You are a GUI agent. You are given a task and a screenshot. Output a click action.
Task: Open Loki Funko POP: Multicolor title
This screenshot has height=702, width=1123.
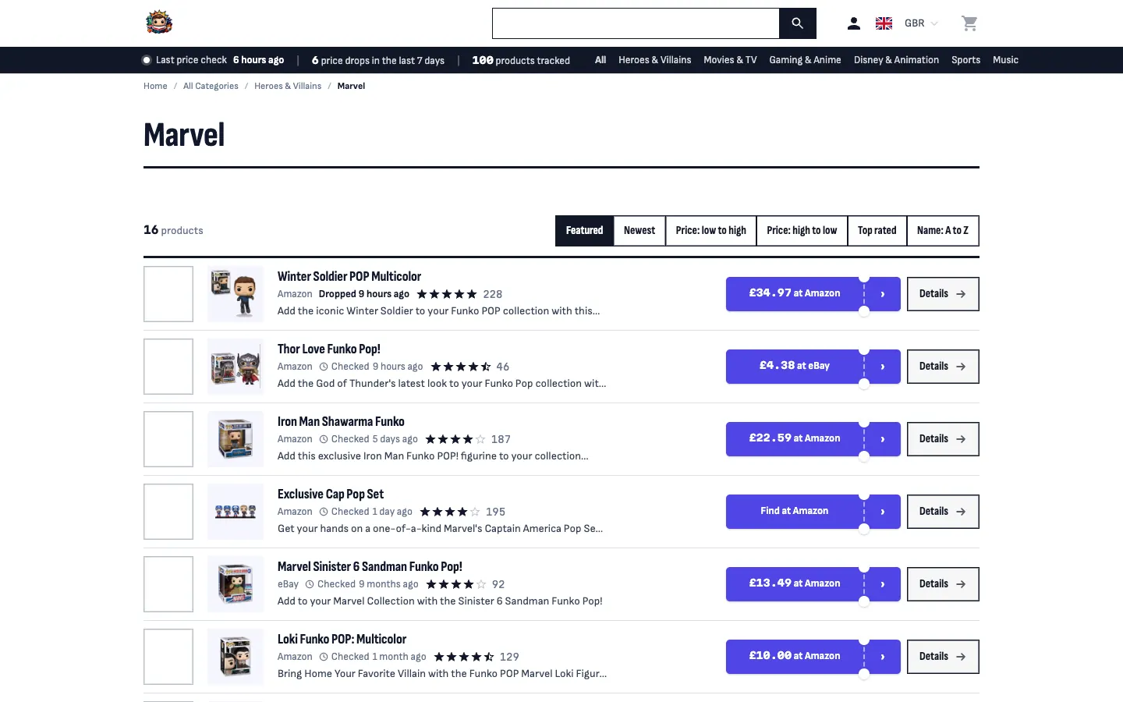(x=342, y=639)
